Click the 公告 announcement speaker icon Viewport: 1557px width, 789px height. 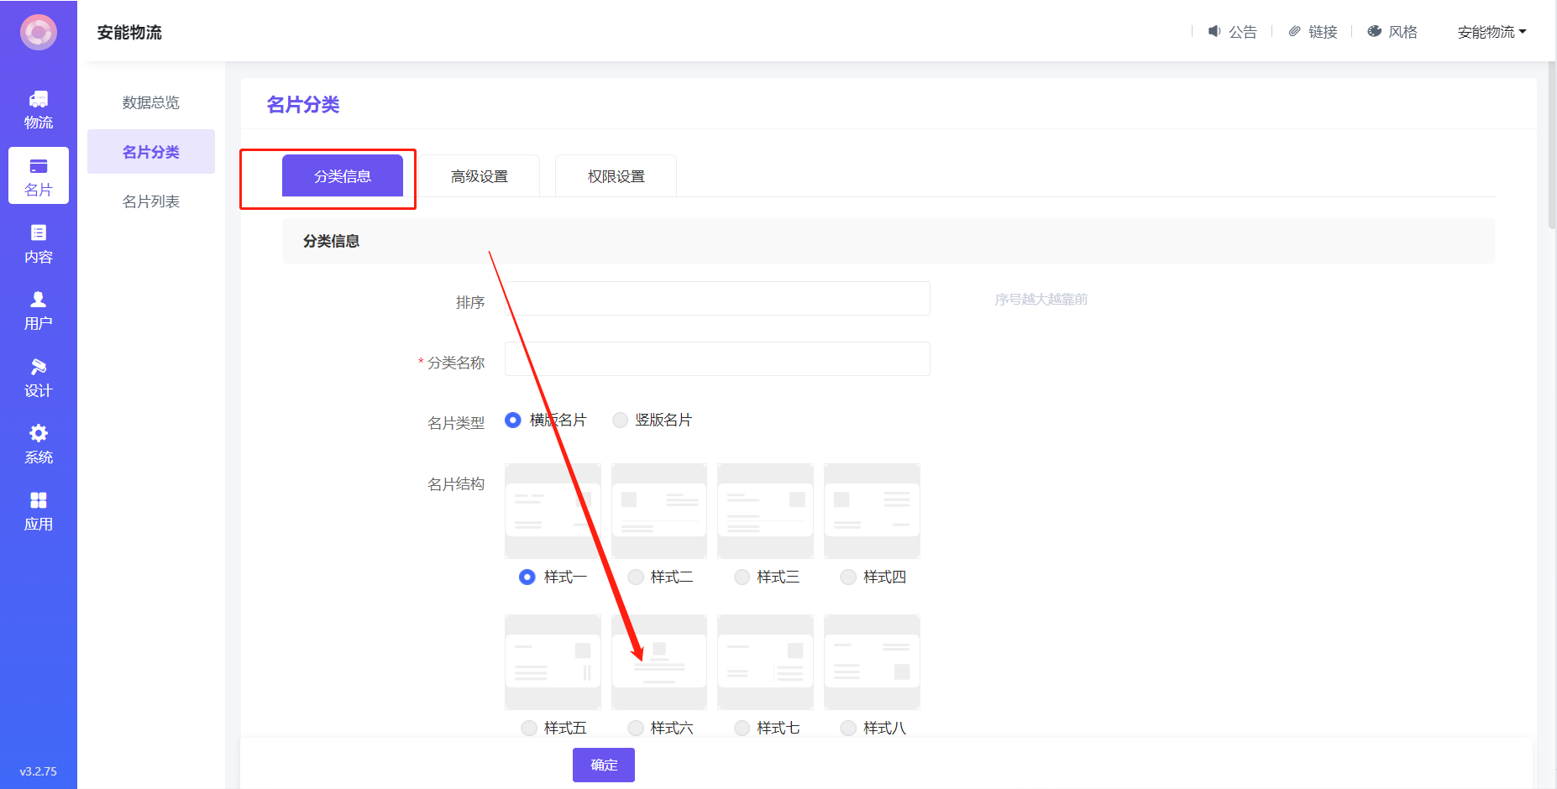[x=1214, y=32]
